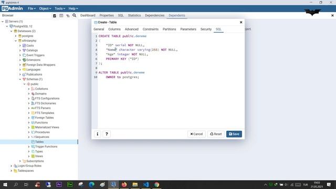This screenshot has height=189, width=336.
Task: Expand the Casts node
Action: (x=20, y=46)
